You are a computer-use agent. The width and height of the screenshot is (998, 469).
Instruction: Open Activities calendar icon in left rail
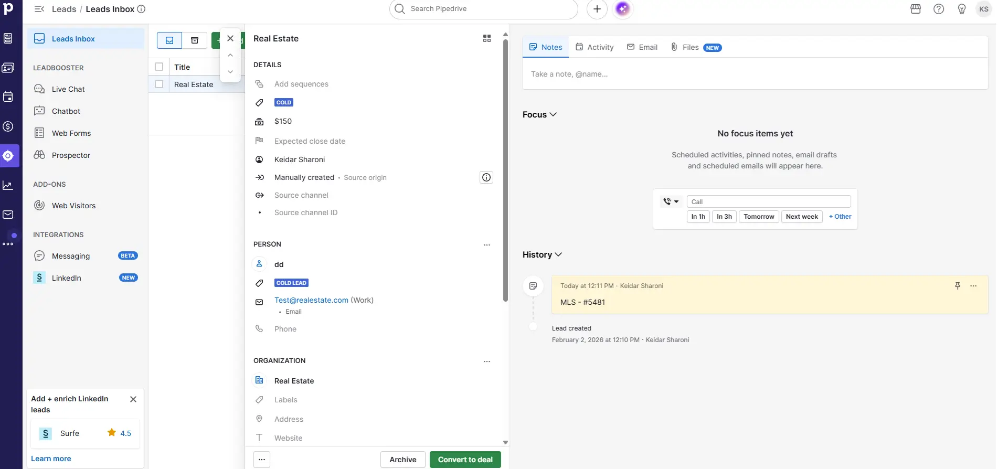(8, 97)
